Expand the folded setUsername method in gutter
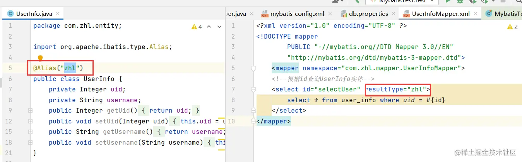The width and height of the screenshot is (522, 162). (30, 143)
